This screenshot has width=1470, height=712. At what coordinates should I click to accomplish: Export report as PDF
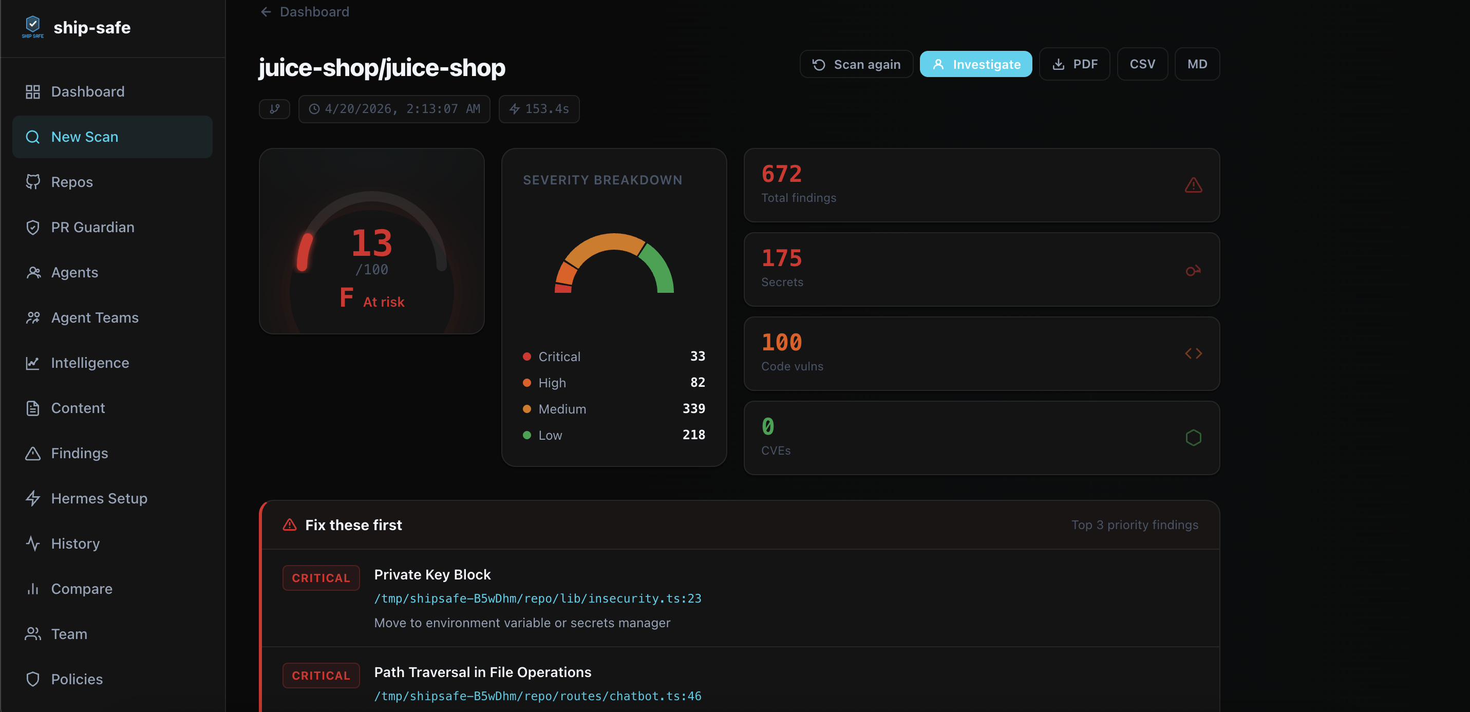1075,64
